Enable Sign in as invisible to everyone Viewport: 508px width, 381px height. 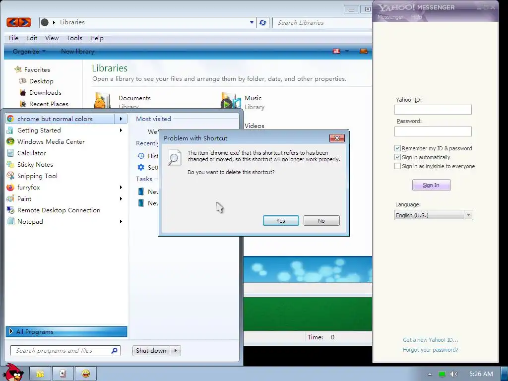pos(397,166)
